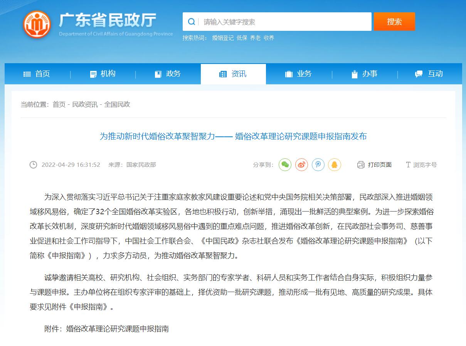Image resolution: width=466 pixels, height=346 pixels.
Task: Click the blue P share icon
Action: [318, 165]
